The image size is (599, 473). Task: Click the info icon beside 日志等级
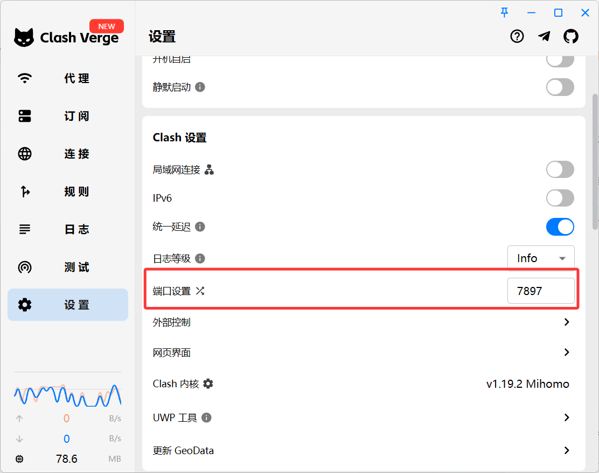pyautogui.click(x=200, y=258)
